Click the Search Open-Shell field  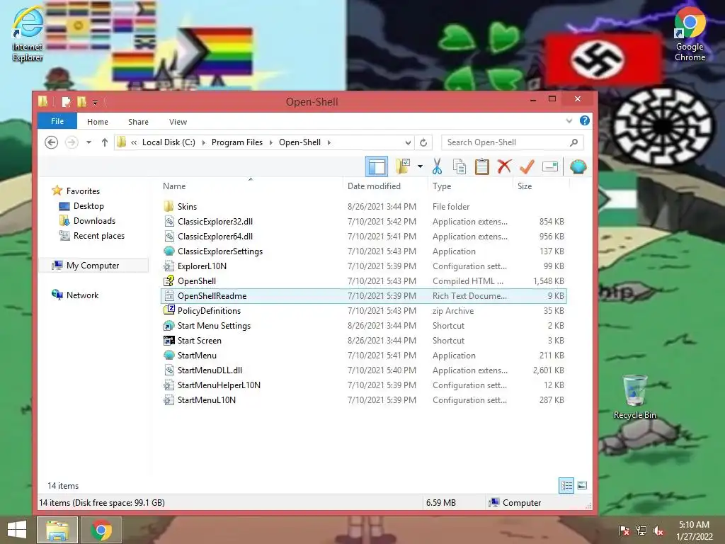pyautogui.click(x=513, y=142)
